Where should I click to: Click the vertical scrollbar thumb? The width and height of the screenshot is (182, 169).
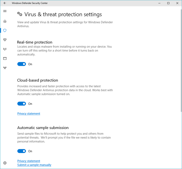coord(181,60)
